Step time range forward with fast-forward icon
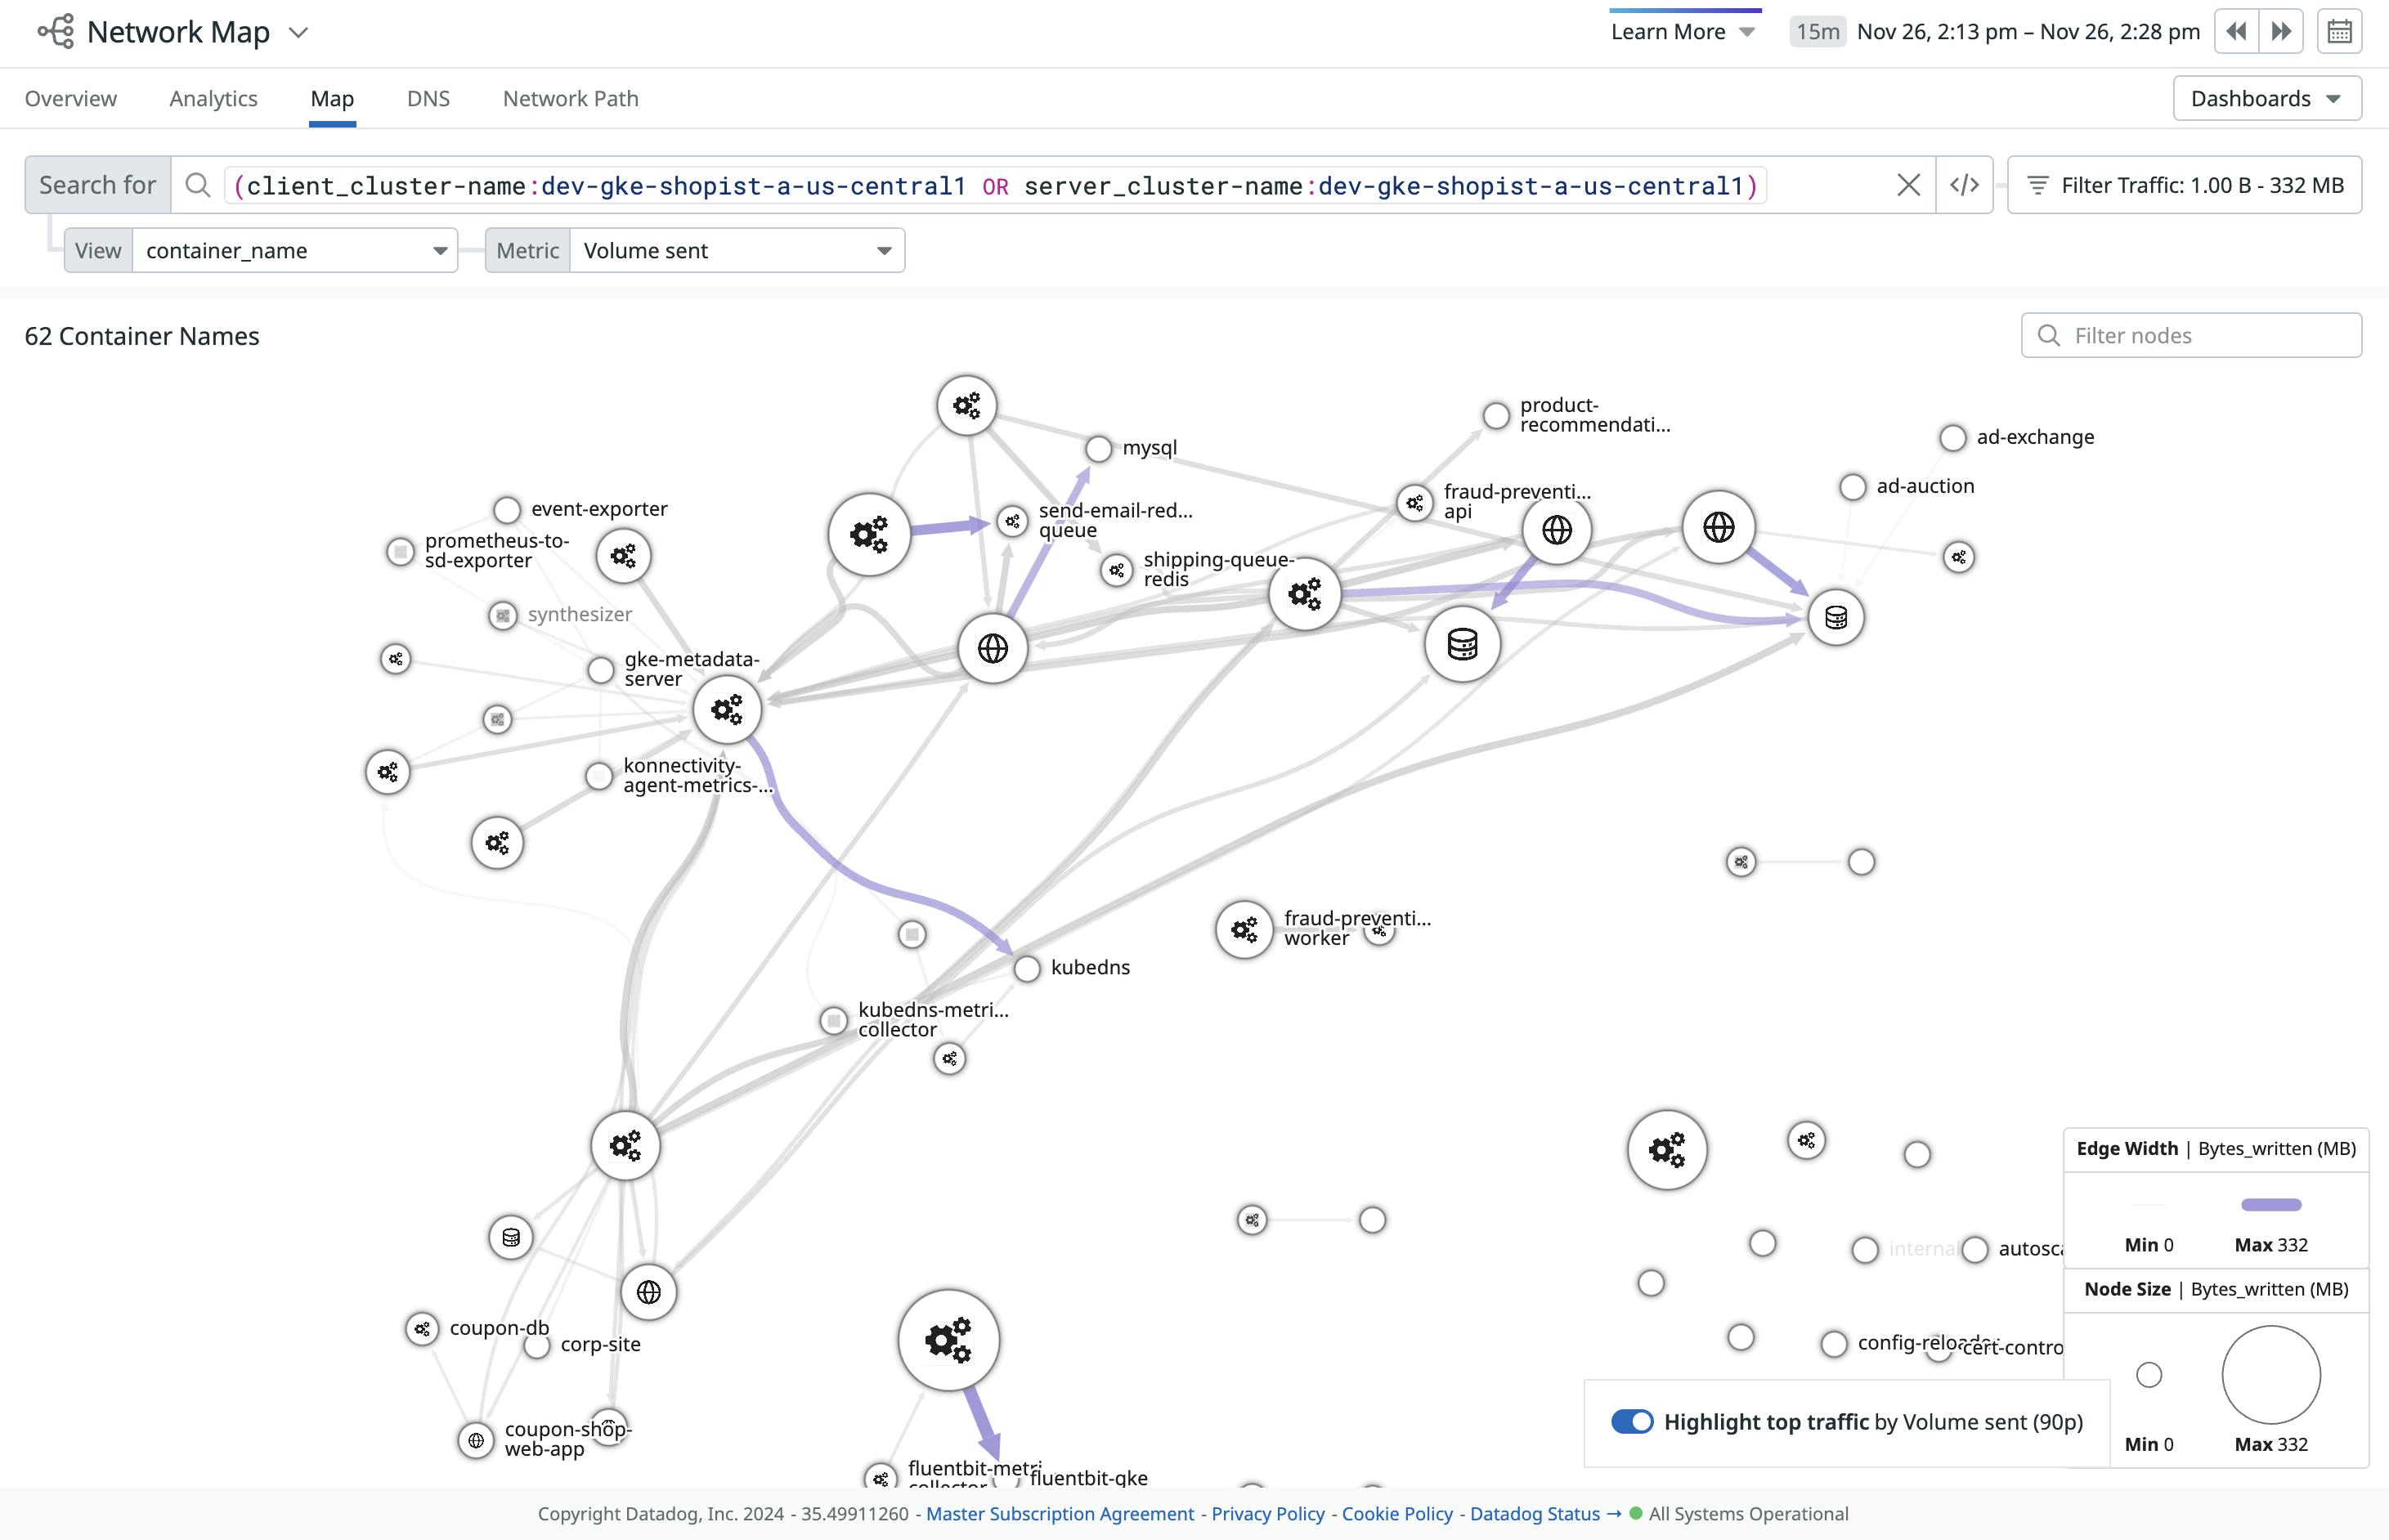 pyautogui.click(x=2281, y=32)
